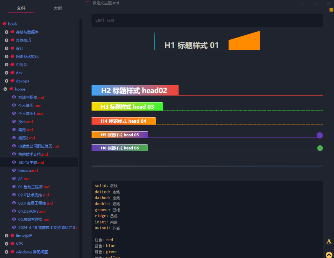Open the 01.售前工程师.md file
This screenshot has width=334, height=258.
34,187
